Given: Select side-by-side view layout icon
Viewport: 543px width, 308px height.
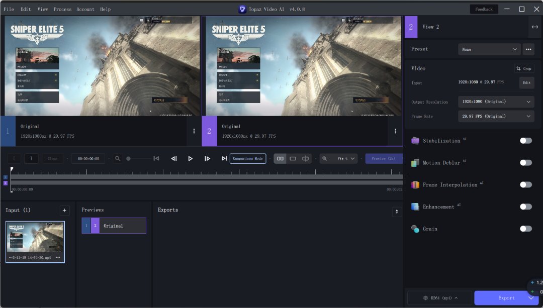Looking at the screenshot, I should (280, 159).
